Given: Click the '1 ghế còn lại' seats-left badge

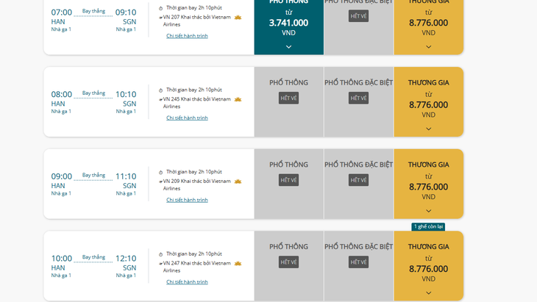Looking at the screenshot, I should [x=428, y=227].
